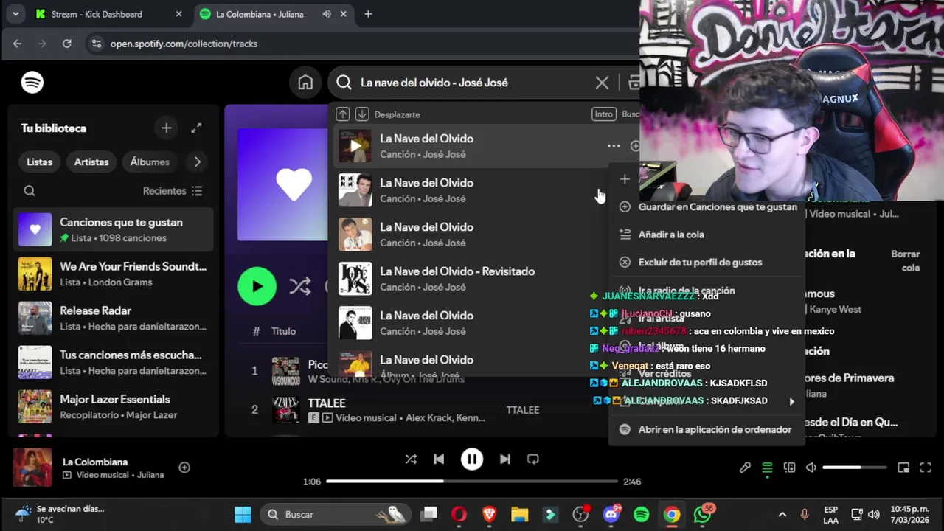
Task: Toggle repeat mode in the player bar
Action: (x=533, y=459)
